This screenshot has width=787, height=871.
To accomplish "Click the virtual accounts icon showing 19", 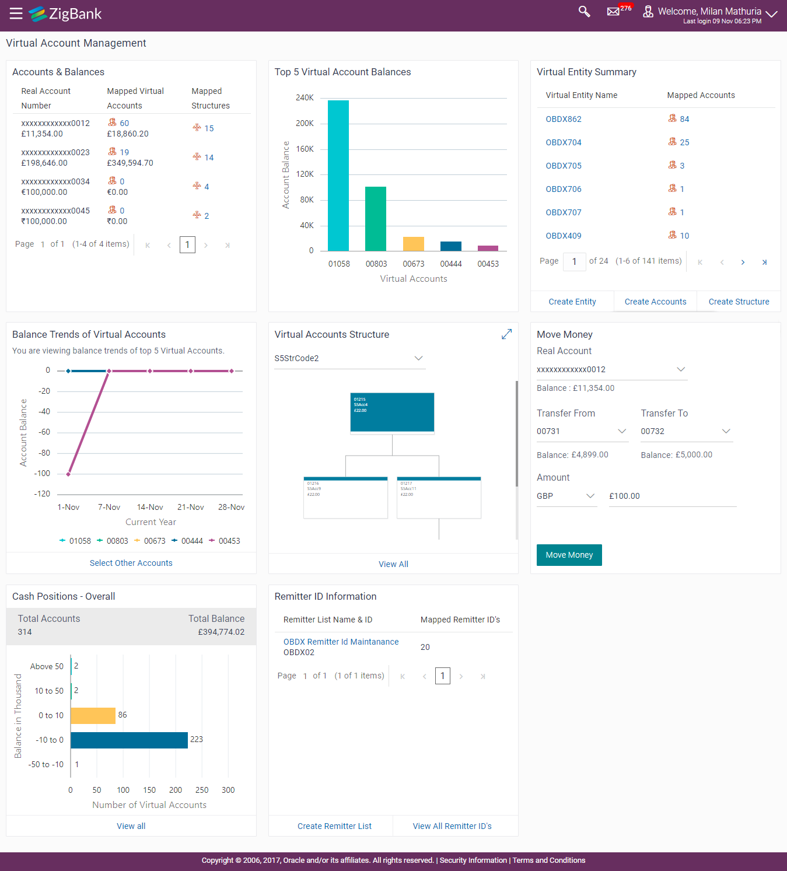I will (x=113, y=152).
